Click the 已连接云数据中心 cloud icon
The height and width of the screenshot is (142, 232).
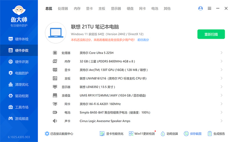click(x=47, y=134)
